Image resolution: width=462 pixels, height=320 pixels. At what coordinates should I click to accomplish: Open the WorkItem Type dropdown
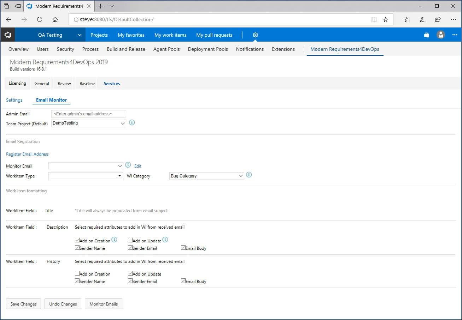point(86,176)
